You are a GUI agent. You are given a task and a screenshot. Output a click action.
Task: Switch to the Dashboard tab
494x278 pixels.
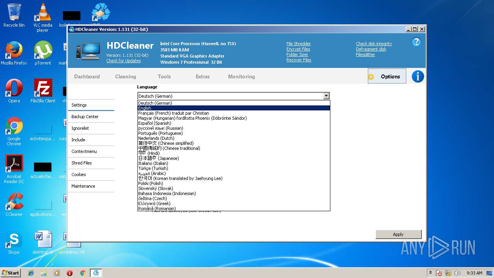[x=87, y=76]
